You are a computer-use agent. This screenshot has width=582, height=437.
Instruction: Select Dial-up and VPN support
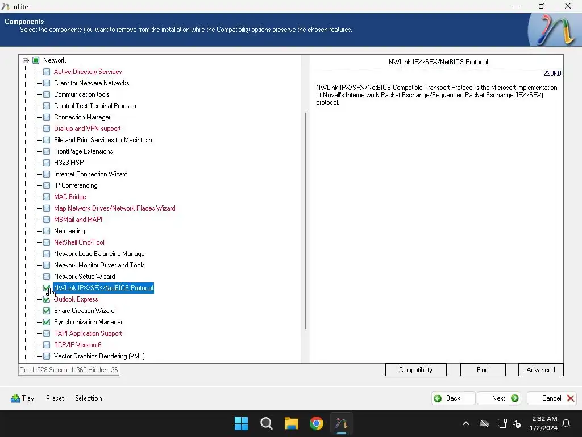tap(87, 129)
